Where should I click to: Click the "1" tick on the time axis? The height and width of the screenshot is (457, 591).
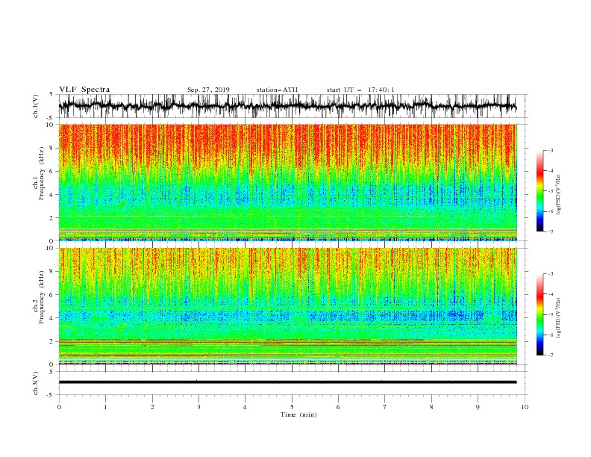coord(105,407)
